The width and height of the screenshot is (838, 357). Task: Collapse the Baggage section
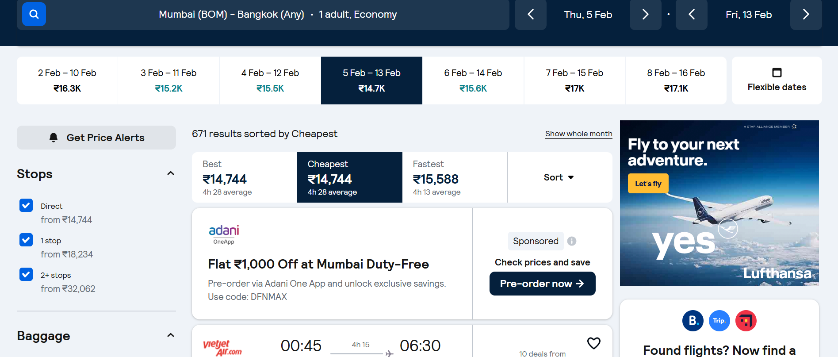coord(171,335)
